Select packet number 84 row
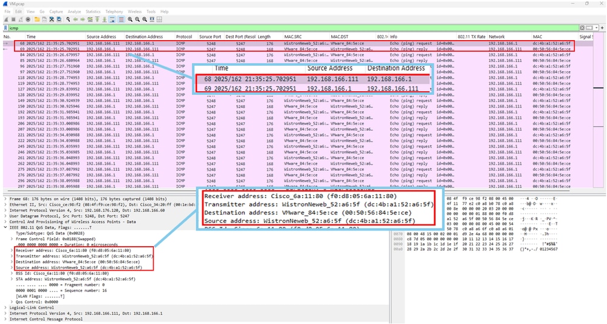607x324 pixels. coord(298,55)
